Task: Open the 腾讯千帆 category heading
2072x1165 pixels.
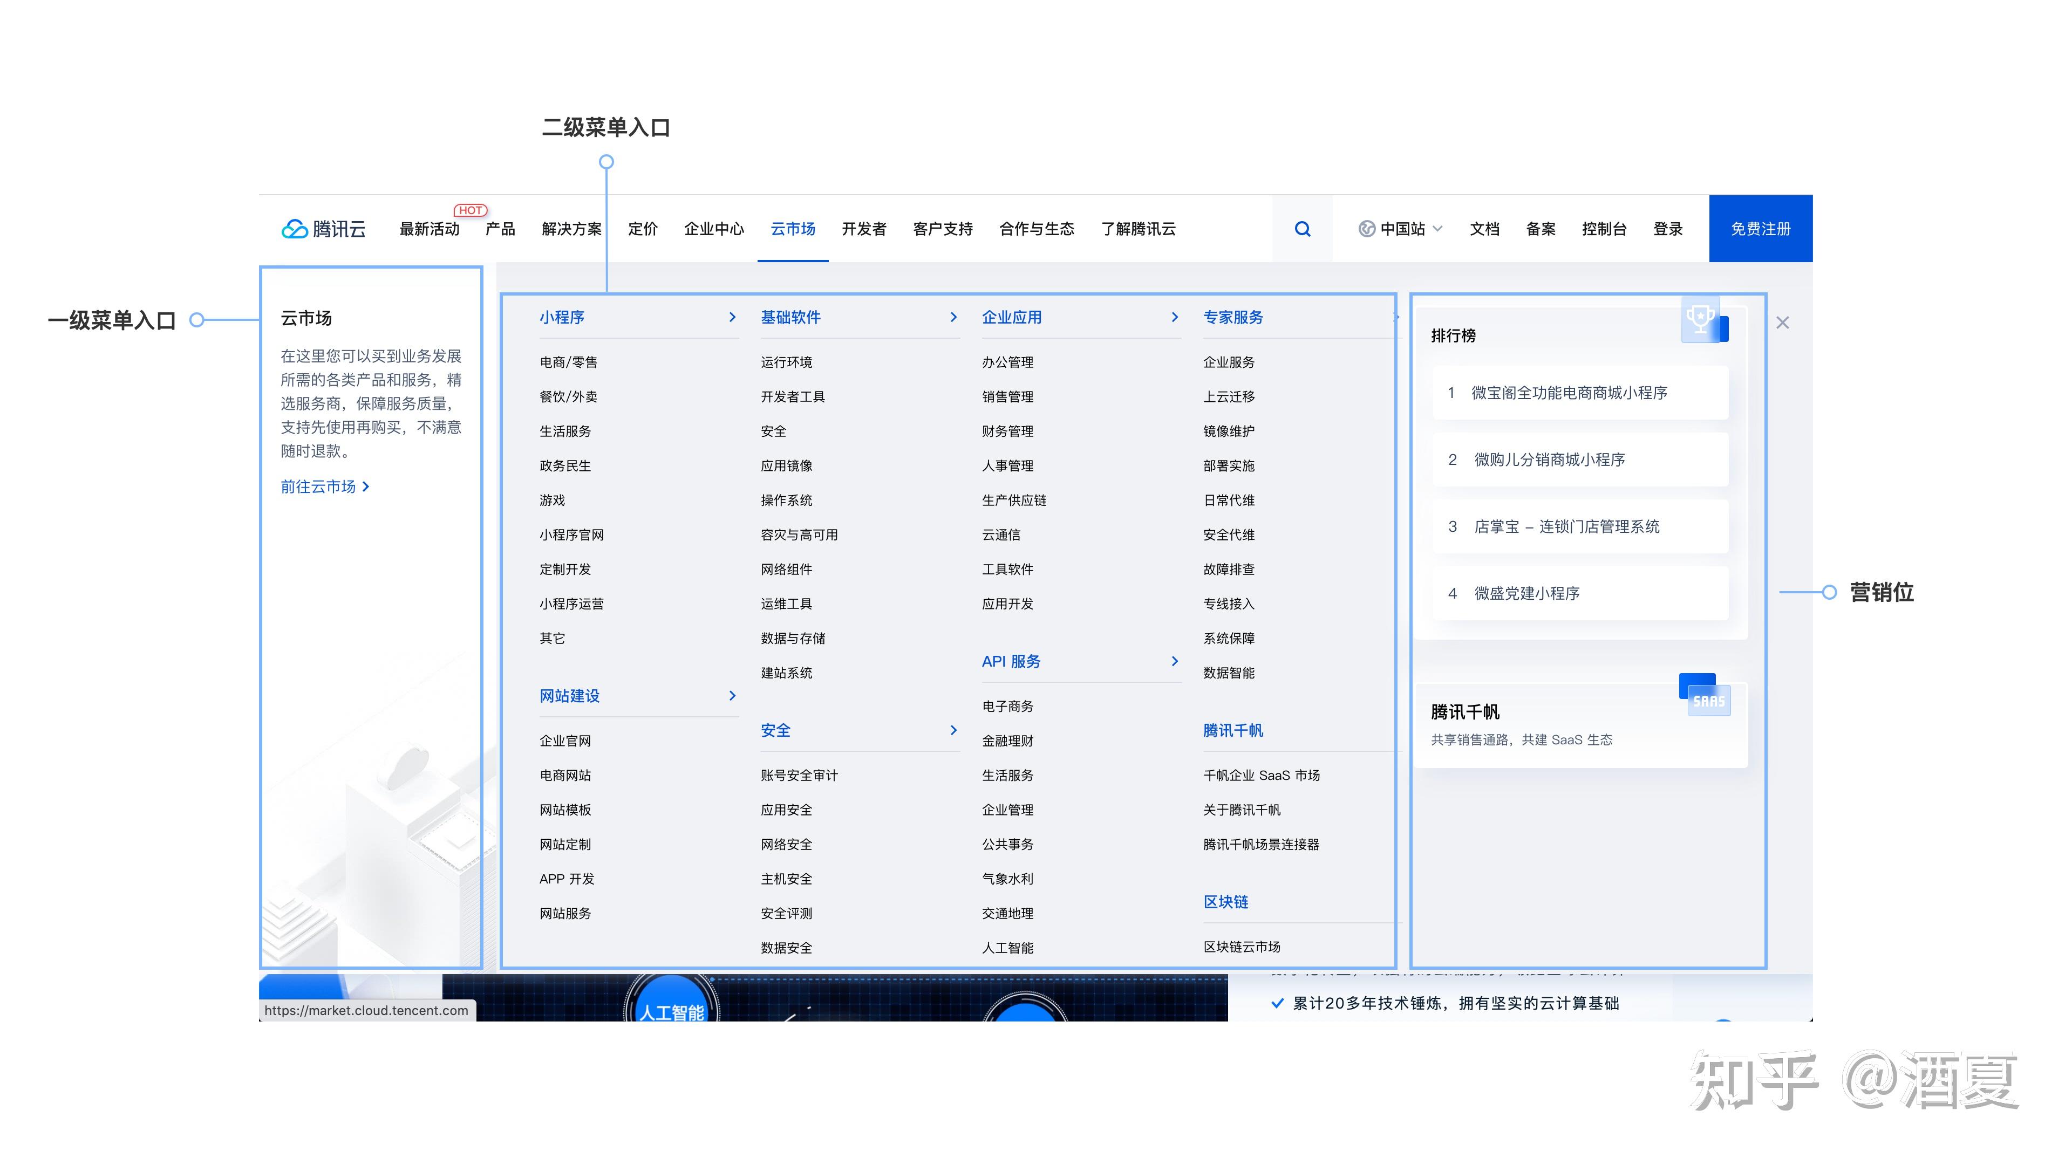Action: (x=1233, y=730)
